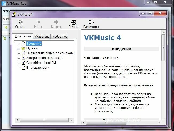Screen dimensions: 174x131
Task: Open Скачивание видео по ссылкам topic
Action: point(50,53)
